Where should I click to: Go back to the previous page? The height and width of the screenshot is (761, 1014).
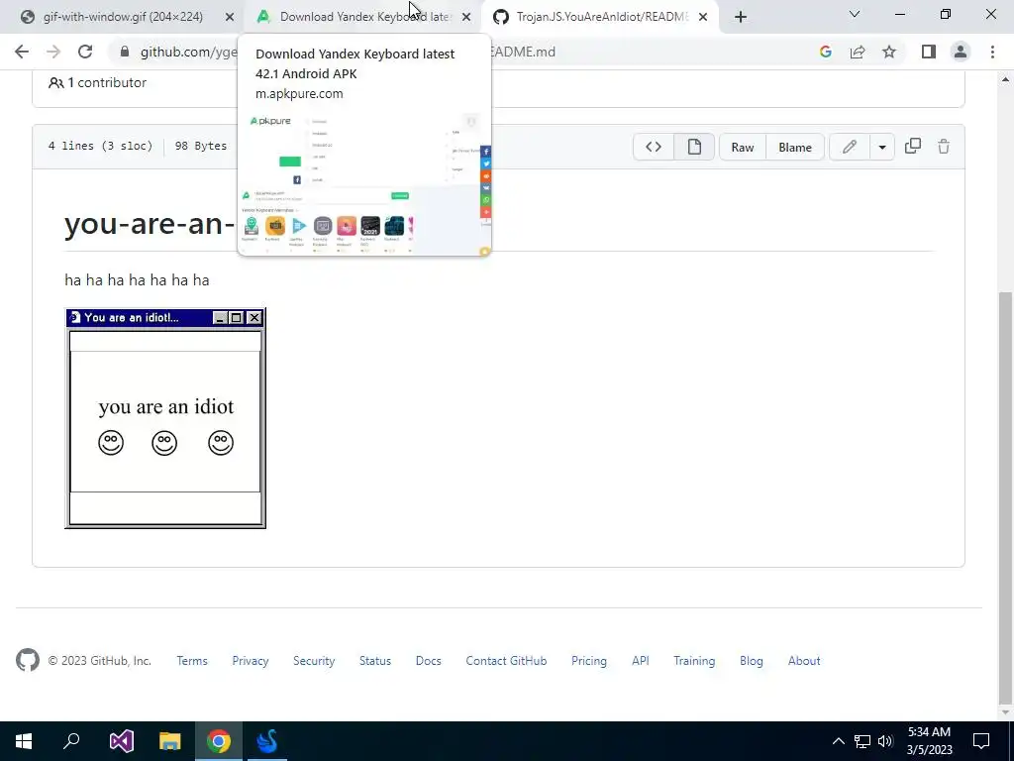[x=22, y=52]
